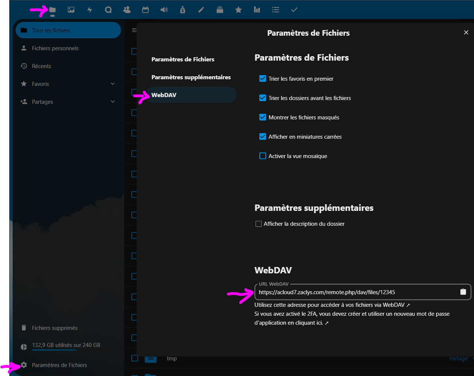
Task: Enable Activer la vue mosaïque
Action: [x=263, y=156]
